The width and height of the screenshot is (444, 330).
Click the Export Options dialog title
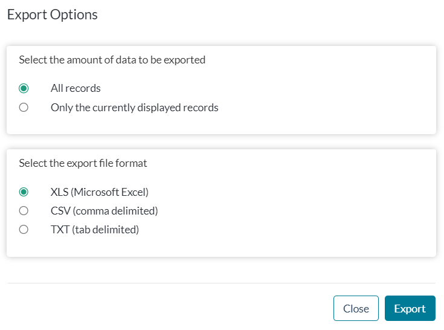(53, 15)
